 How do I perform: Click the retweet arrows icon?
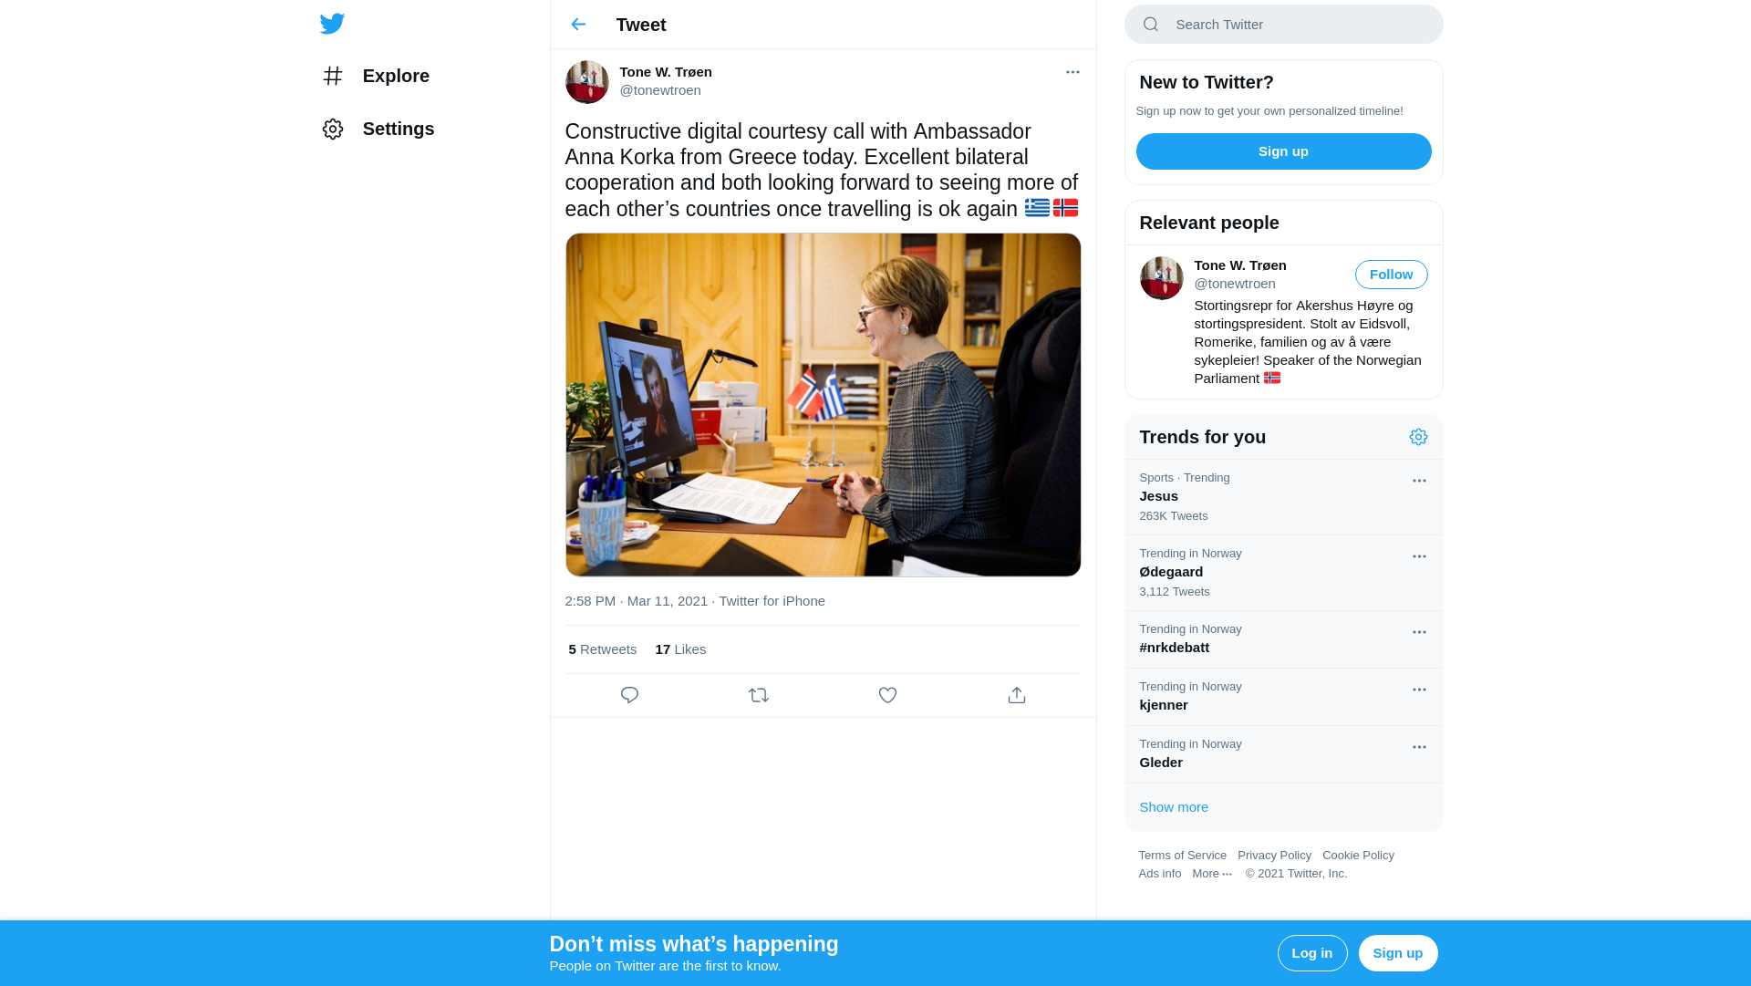[x=759, y=695]
